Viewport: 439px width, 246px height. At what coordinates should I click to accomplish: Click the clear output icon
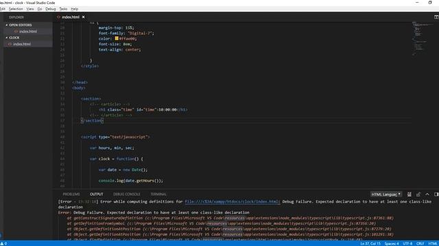coord(410,194)
